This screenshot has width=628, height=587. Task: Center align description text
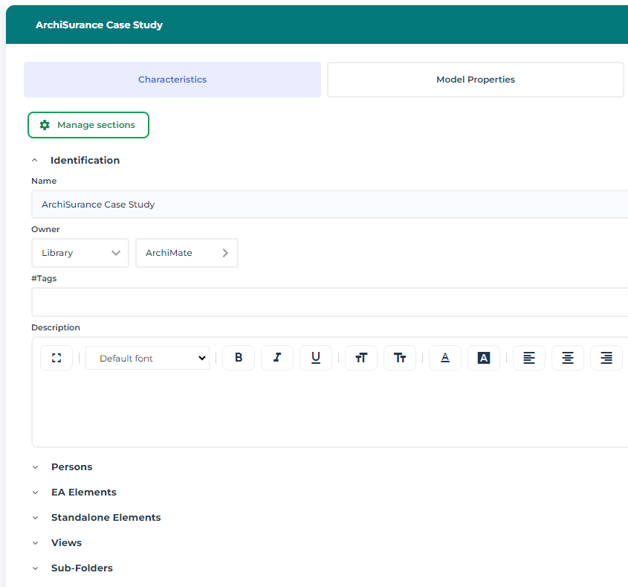tap(568, 358)
